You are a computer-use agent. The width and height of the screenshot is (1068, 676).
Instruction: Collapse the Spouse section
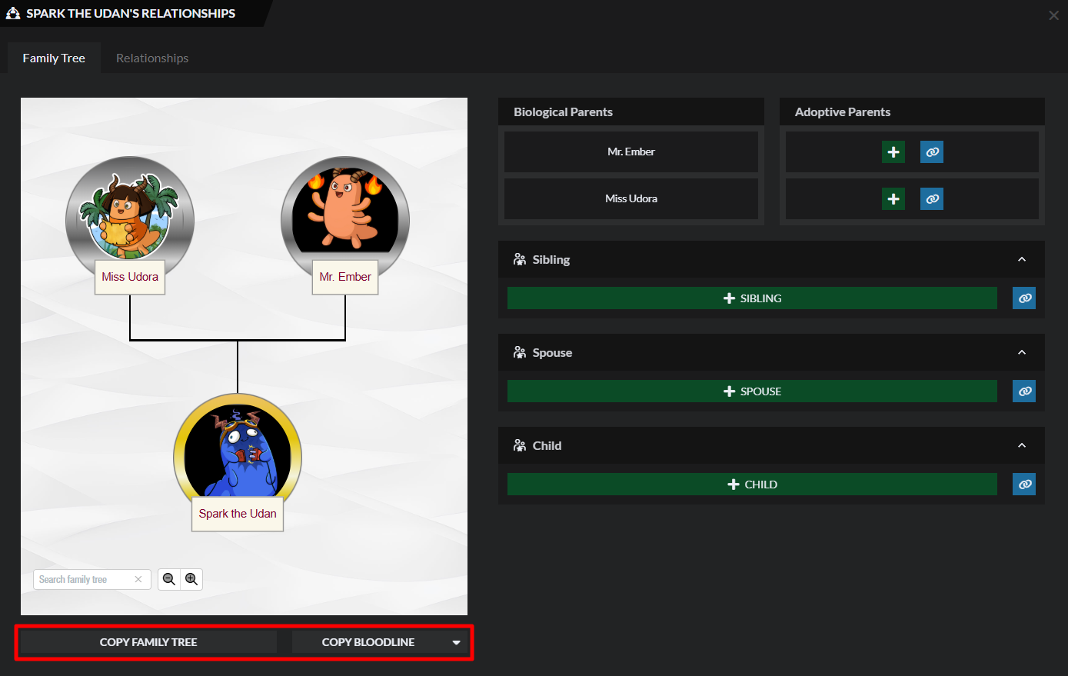(x=1022, y=353)
